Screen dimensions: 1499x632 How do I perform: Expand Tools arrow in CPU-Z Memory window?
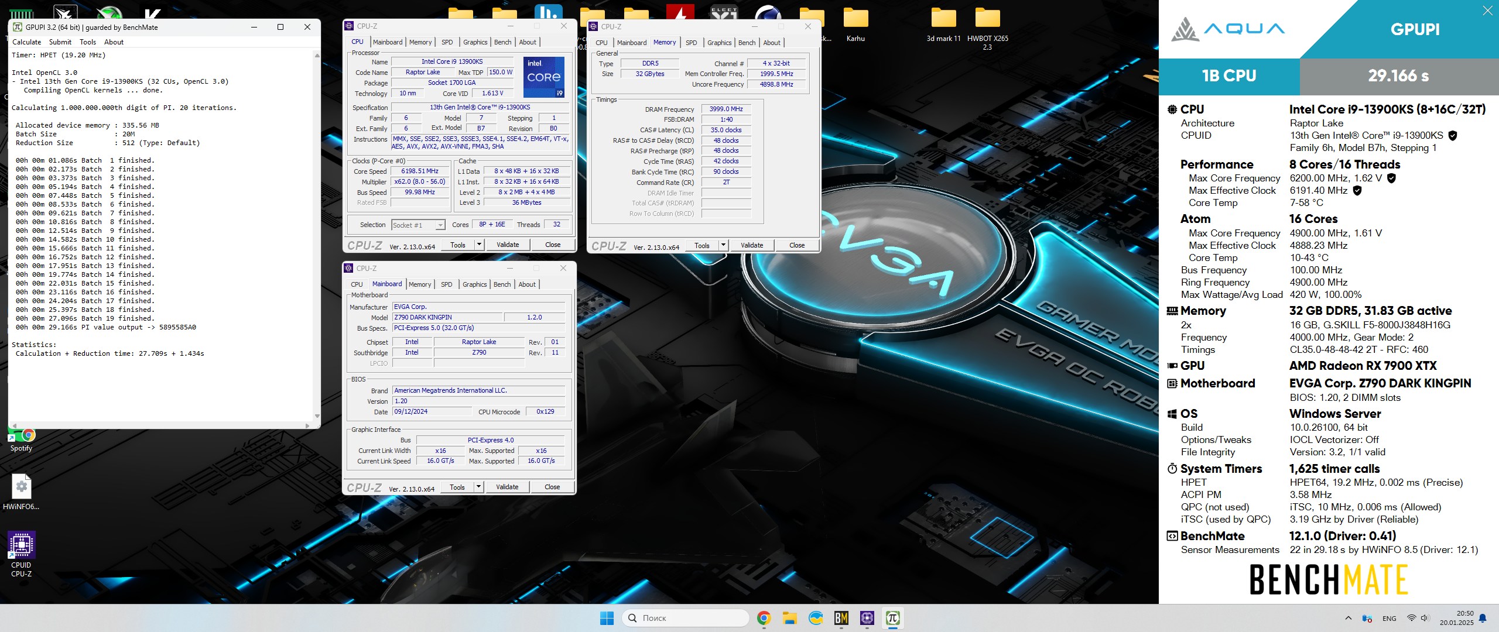click(724, 245)
